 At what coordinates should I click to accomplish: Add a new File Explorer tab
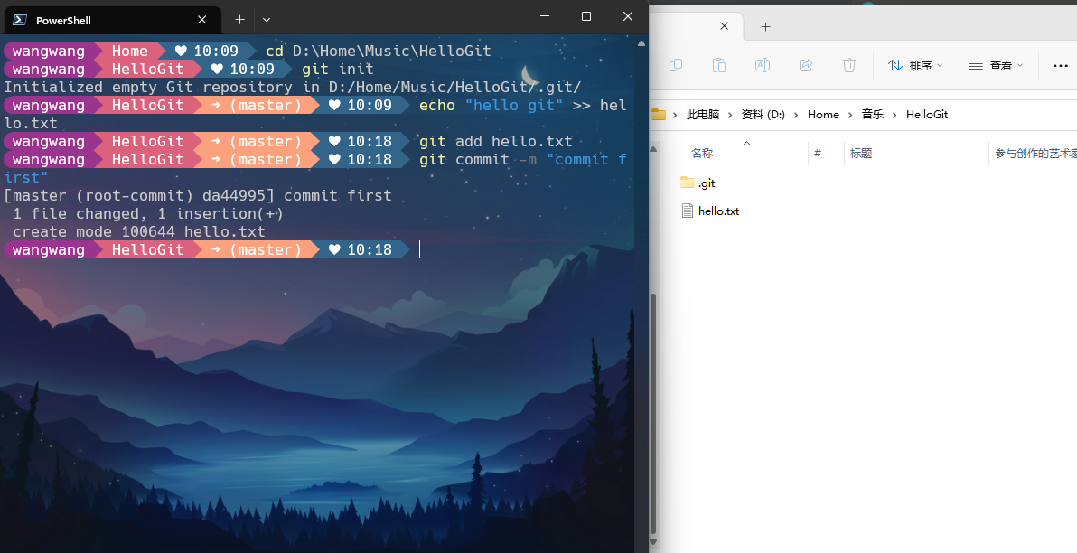(x=765, y=26)
